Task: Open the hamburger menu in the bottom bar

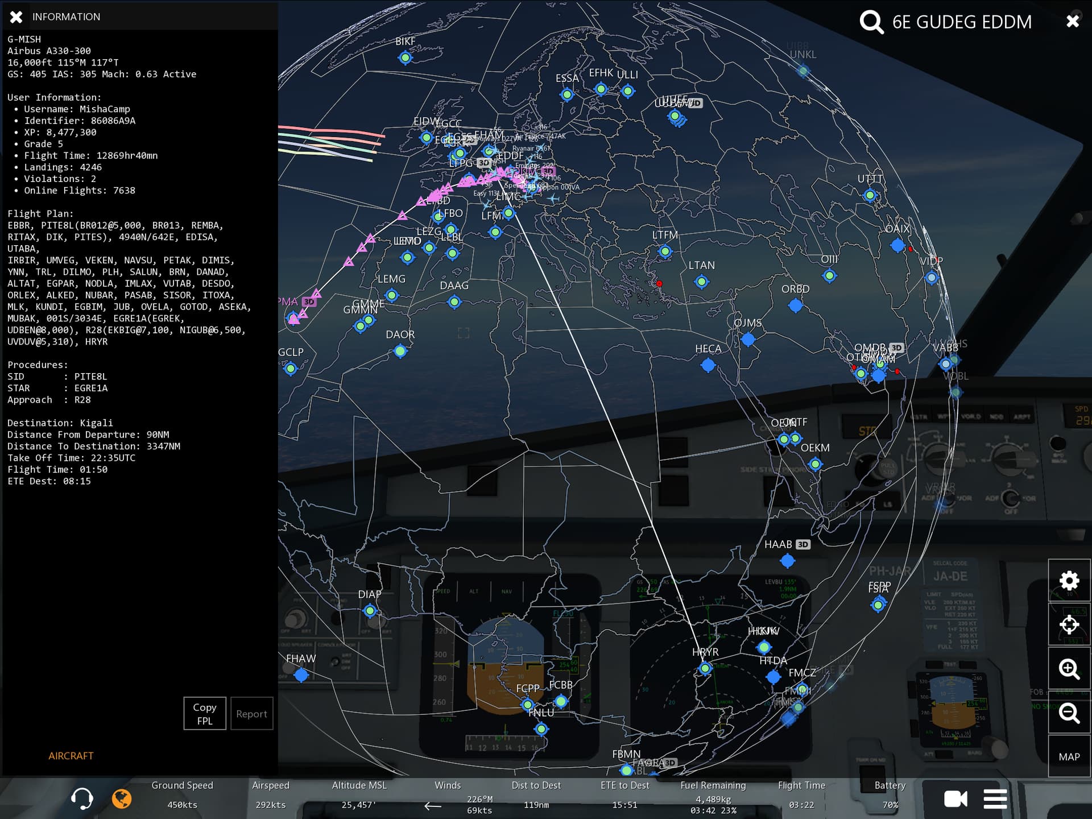Action: (x=995, y=799)
